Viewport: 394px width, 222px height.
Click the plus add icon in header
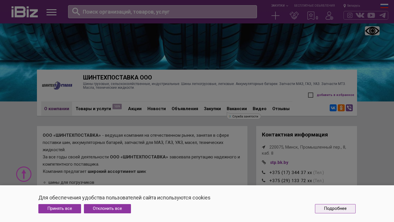coord(275,16)
